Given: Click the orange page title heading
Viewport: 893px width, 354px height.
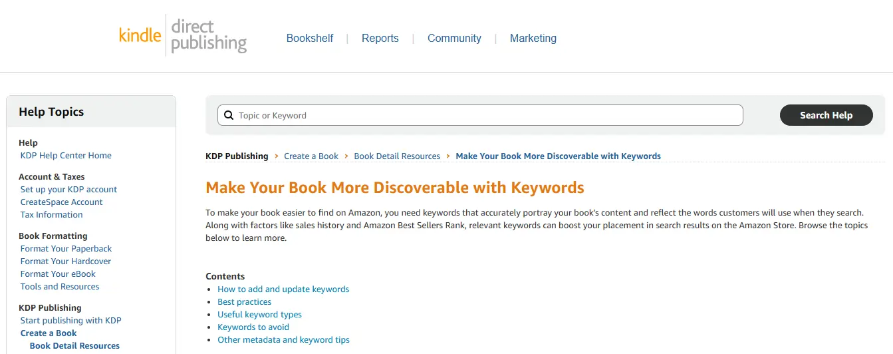Looking at the screenshot, I should click(395, 188).
